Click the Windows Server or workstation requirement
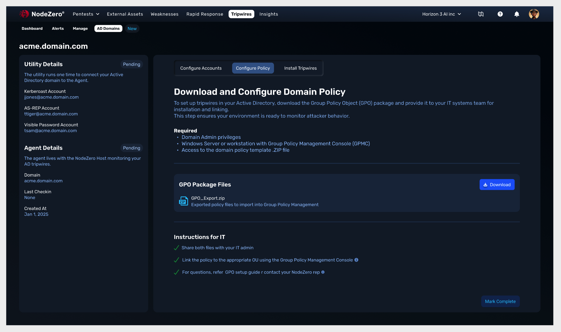561x332 pixels. pyautogui.click(x=276, y=144)
